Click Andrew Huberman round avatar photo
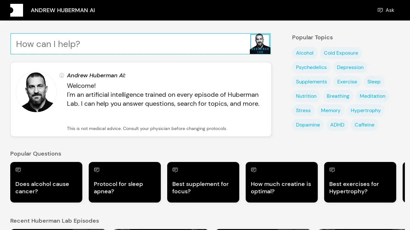Image resolution: width=410 pixels, height=230 pixels. (36, 92)
